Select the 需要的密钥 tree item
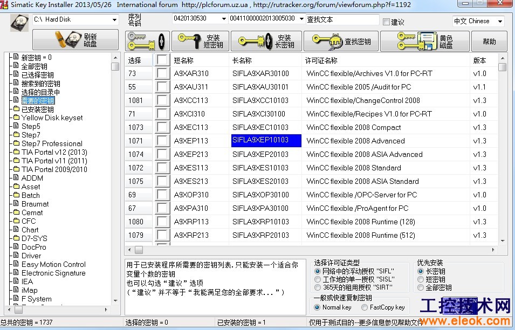Image resolution: width=515 pixels, height=330 pixels. point(38,100)
